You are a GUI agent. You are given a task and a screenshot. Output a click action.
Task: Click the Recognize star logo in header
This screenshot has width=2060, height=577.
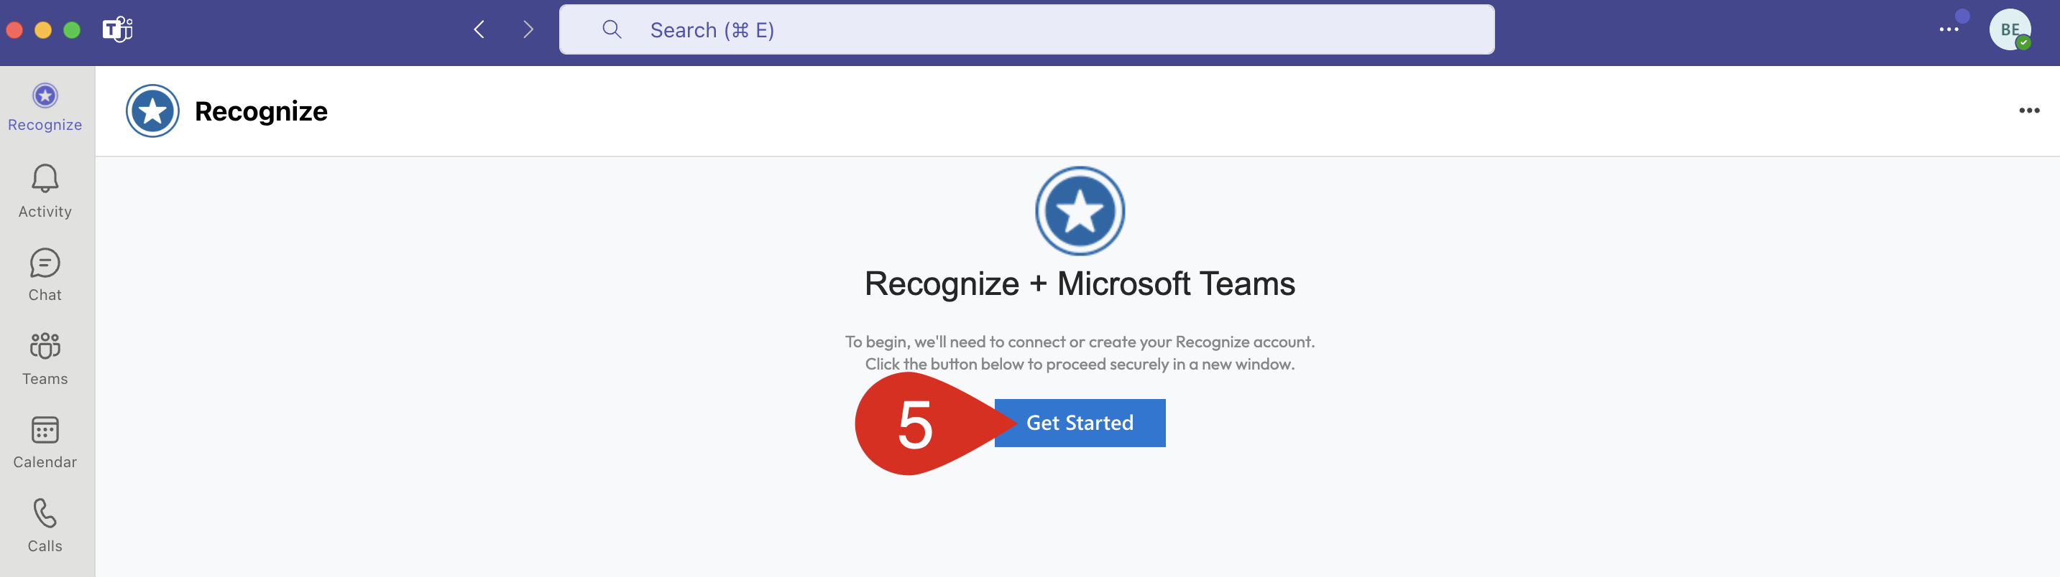(x=152, y=111)
